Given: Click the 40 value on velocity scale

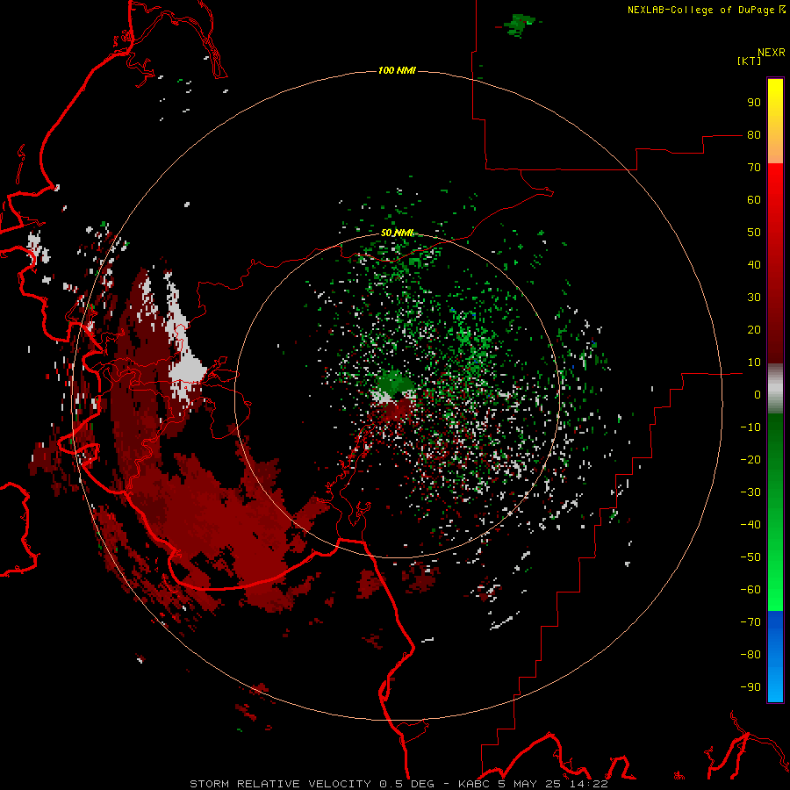Looking at the screenshot, I should pyautogui.click(x=754, y=264).
